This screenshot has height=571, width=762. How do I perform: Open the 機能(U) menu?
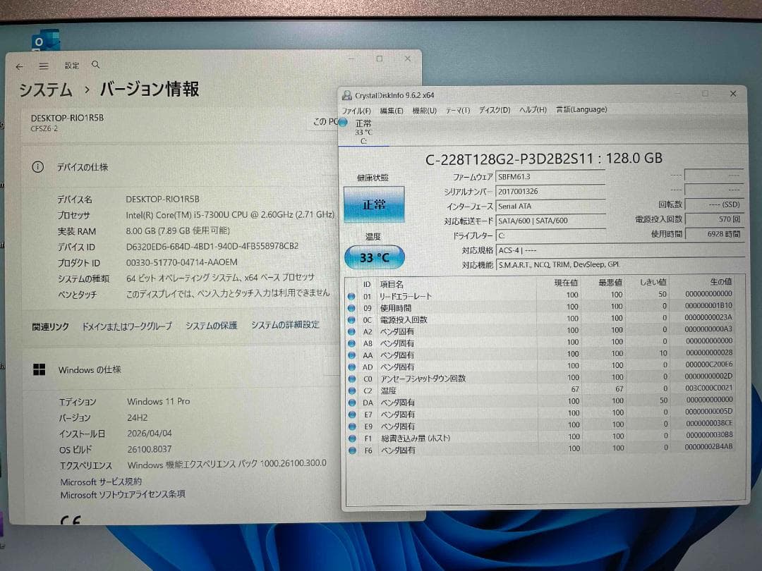coord(424,111)
